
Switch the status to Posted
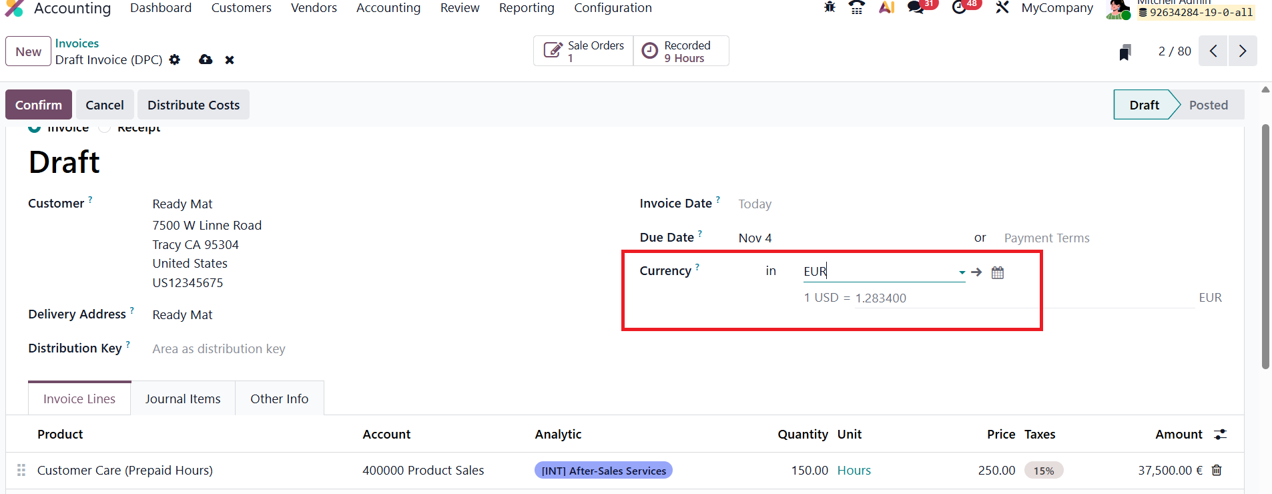(1208, 105)
